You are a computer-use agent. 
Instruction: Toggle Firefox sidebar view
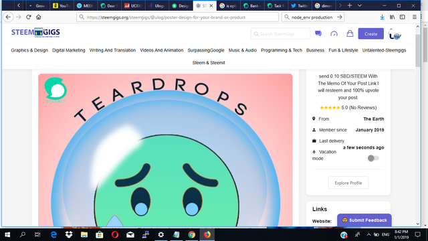coord(403,17)
